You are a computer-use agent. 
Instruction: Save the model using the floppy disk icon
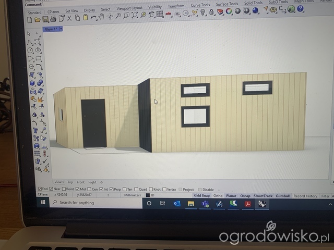coord(45,20)
